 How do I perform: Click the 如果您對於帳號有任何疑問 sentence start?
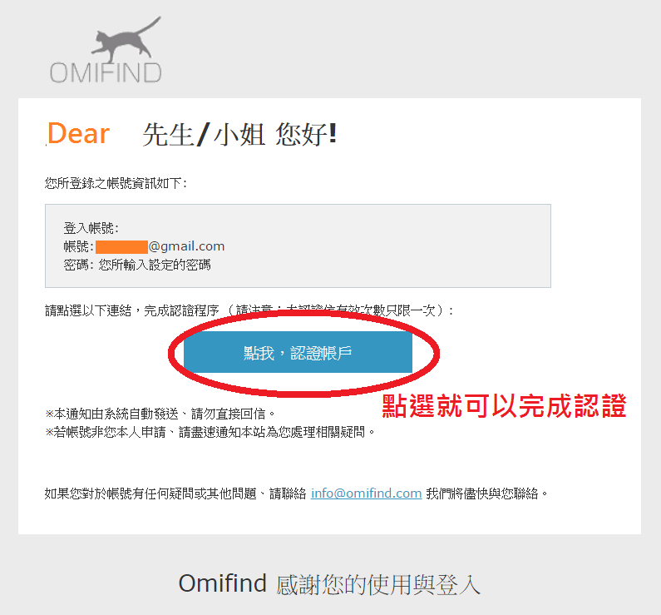point(175,493)
